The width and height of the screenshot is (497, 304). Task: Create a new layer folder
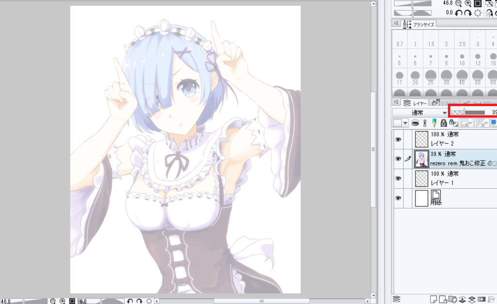453,299
